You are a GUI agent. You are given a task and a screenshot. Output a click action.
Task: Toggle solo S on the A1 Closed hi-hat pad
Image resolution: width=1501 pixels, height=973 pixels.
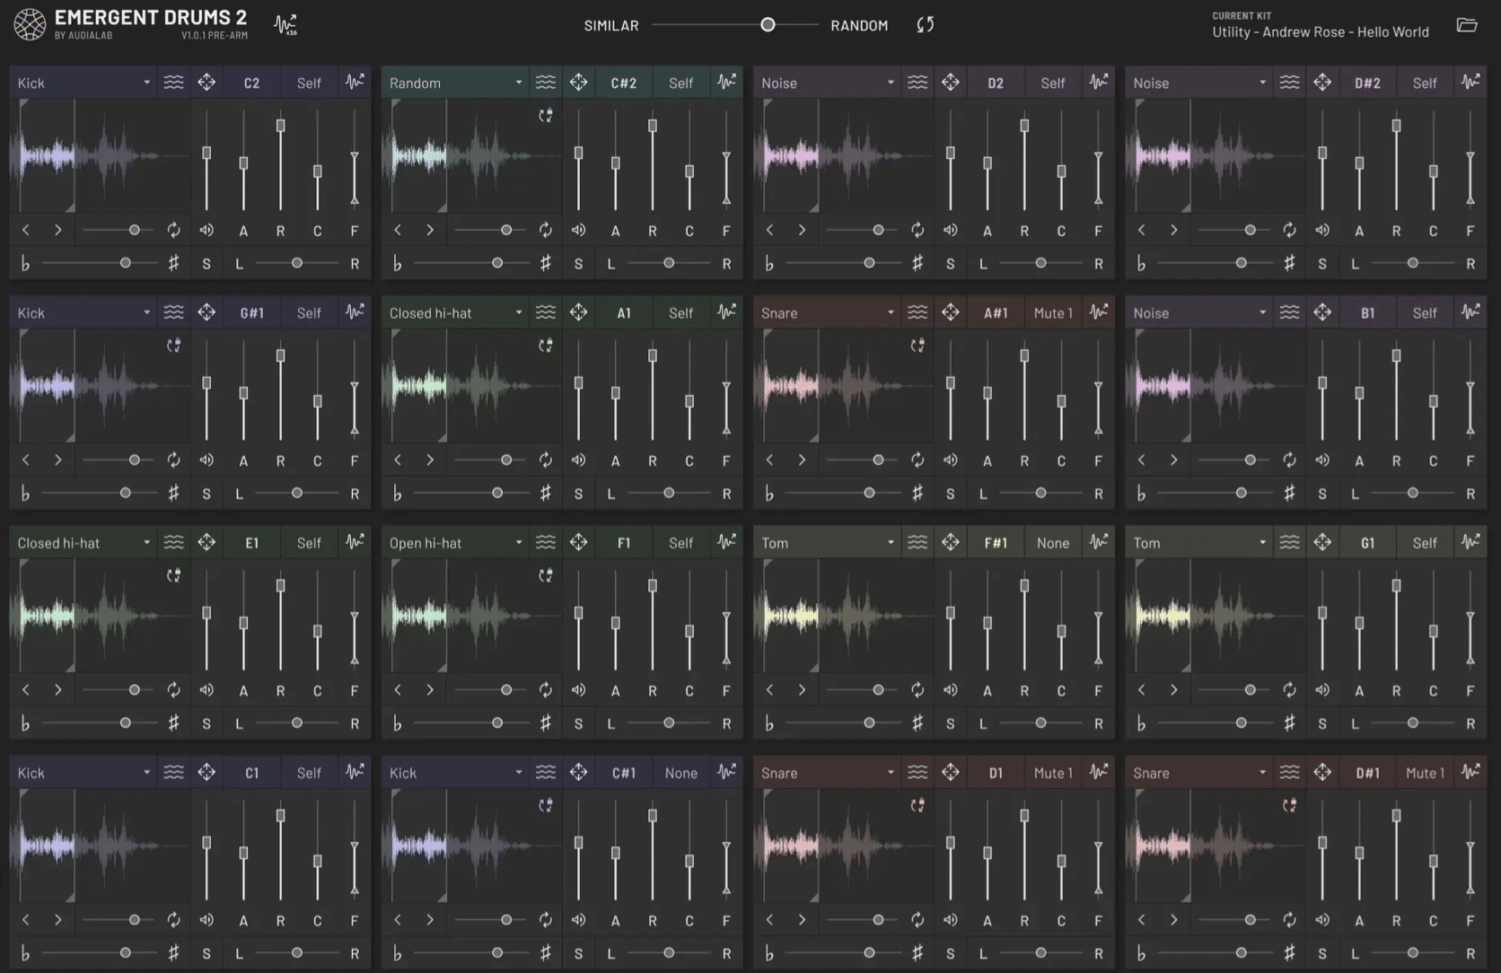pyautogui.click(x=578, y=494)
